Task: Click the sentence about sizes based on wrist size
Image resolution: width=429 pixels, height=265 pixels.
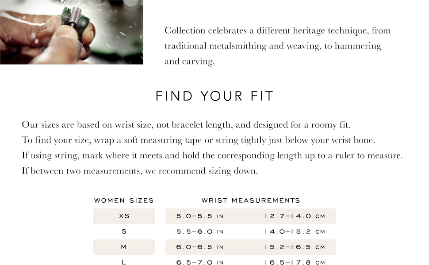Action: (x=186, y=125)
